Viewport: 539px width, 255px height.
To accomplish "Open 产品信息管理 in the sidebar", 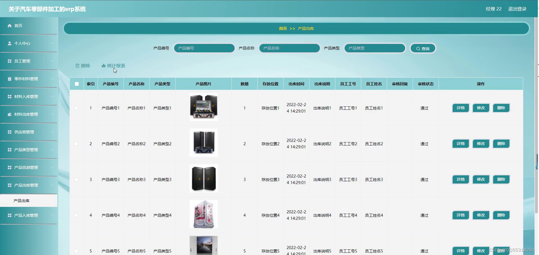I will point(29,167).
